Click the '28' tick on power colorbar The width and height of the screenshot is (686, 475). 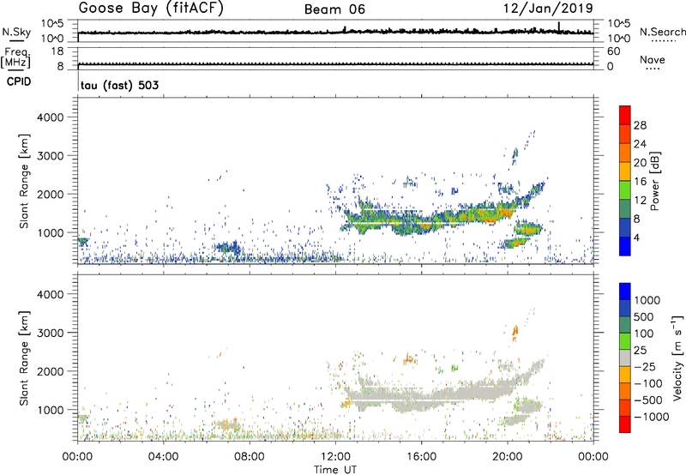click(640, 125)
